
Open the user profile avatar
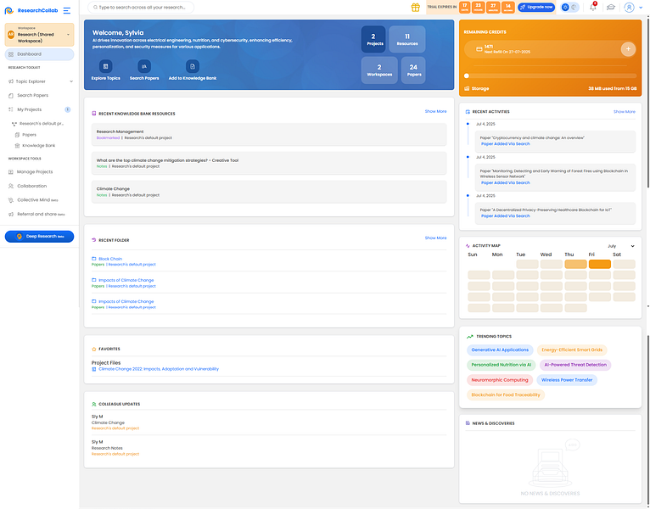click(x=630, y=7)
